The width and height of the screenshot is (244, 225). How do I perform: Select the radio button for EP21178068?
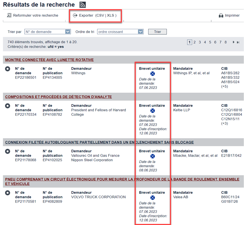pos(8,151)
